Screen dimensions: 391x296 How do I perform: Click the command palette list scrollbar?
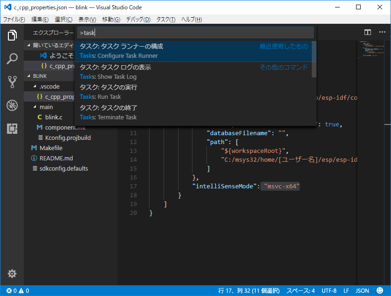point(314,59)
